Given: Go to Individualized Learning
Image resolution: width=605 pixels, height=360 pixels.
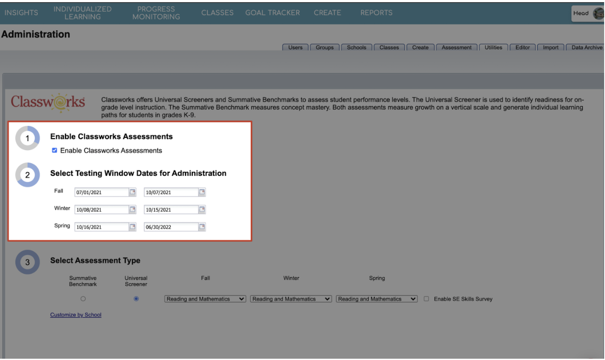Looking at the screenshot, I should coord(82,13).
